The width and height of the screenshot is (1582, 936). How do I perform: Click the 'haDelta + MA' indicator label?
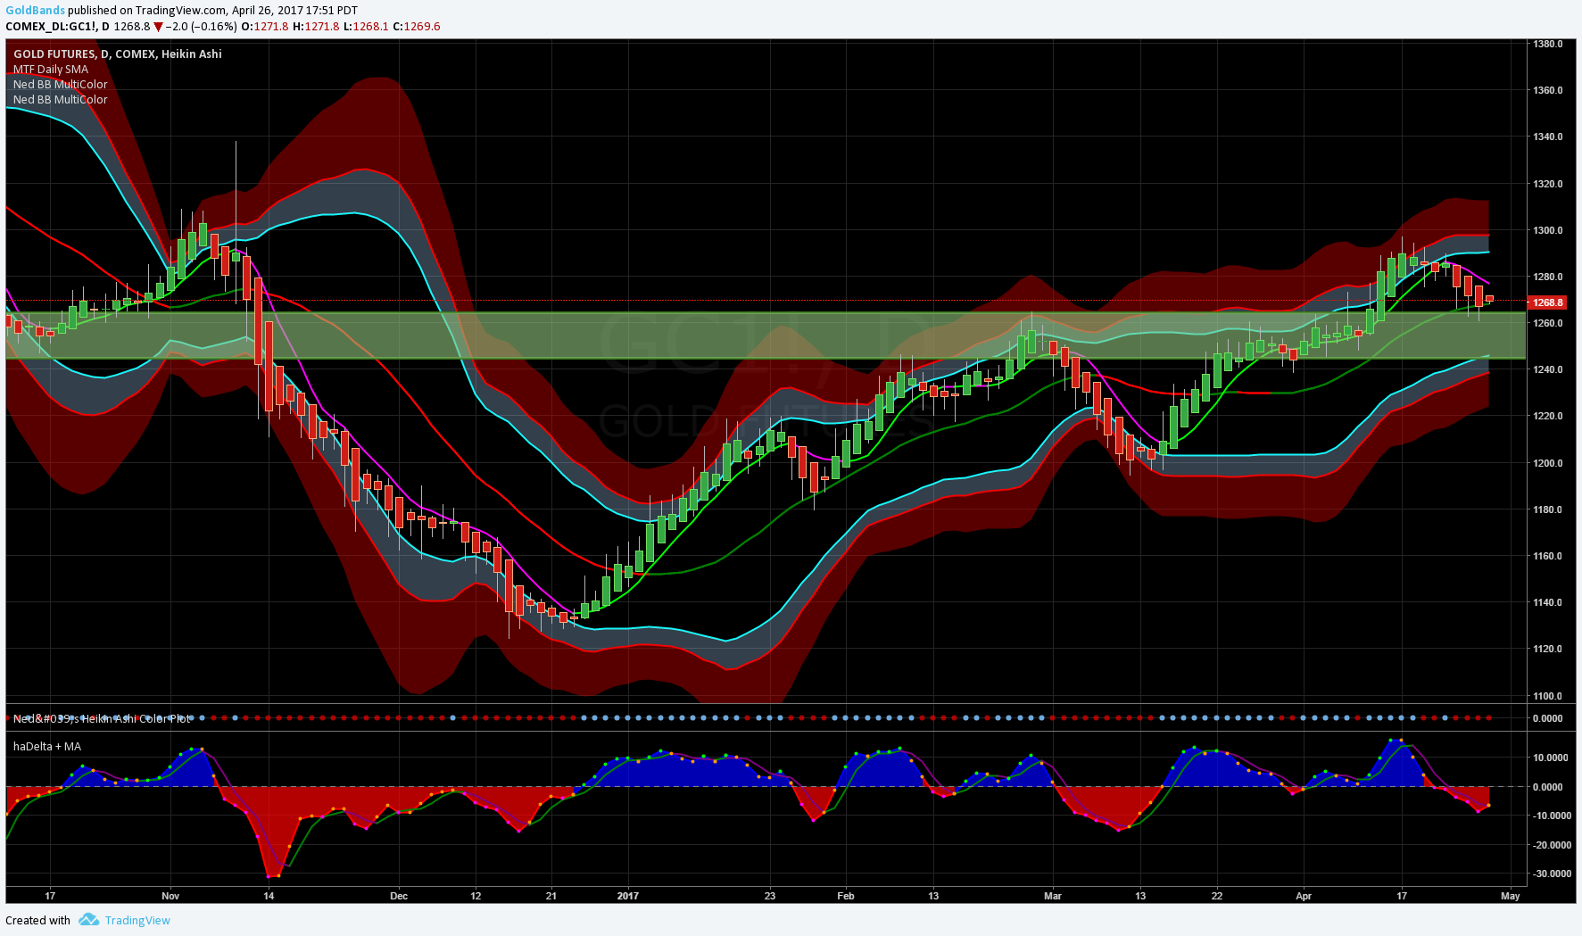pyautogui.click(x=47, y=747)
